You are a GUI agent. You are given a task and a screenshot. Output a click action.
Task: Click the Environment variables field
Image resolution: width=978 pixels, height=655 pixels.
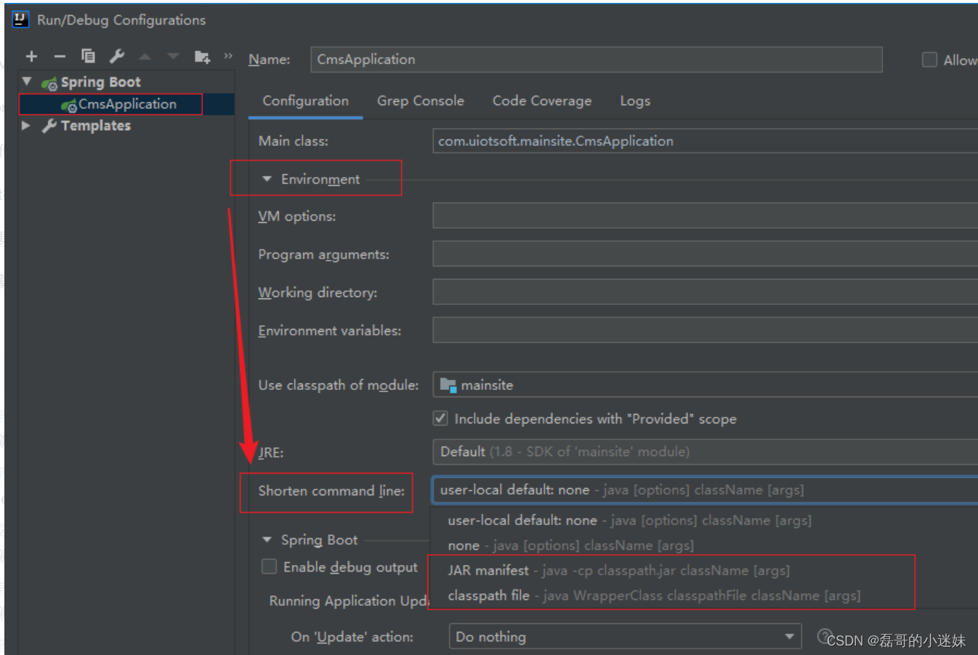tap(705, 330)
